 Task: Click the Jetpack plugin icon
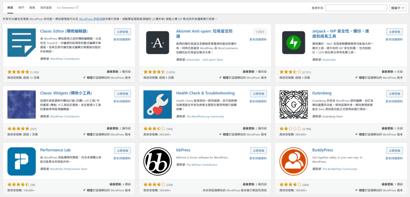pyautogui.click(x=294, y=43)
